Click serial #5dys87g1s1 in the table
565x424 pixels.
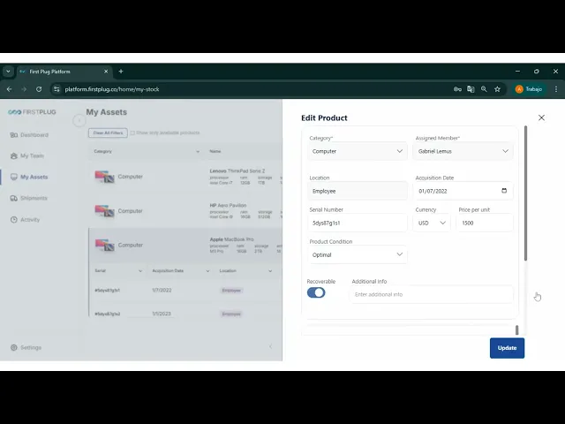point(108,291)
